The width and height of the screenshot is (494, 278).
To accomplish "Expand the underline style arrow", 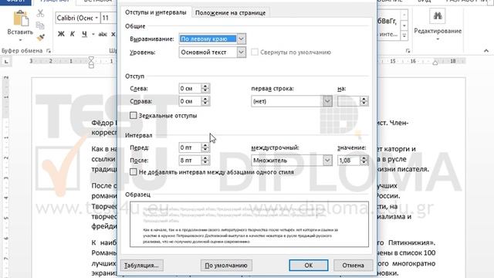I will coord(93,34).
